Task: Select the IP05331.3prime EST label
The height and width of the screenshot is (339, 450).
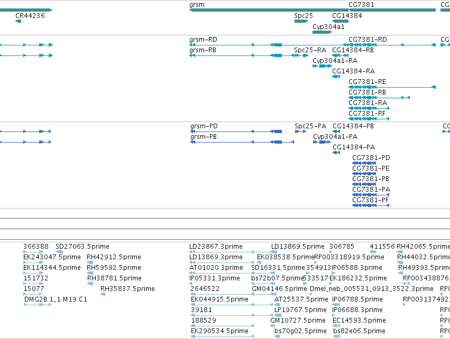Action: [x=215, y=278]
